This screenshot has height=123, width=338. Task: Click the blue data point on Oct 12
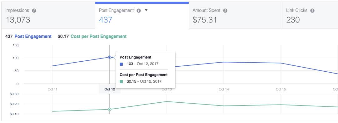[x=110, y=57]
